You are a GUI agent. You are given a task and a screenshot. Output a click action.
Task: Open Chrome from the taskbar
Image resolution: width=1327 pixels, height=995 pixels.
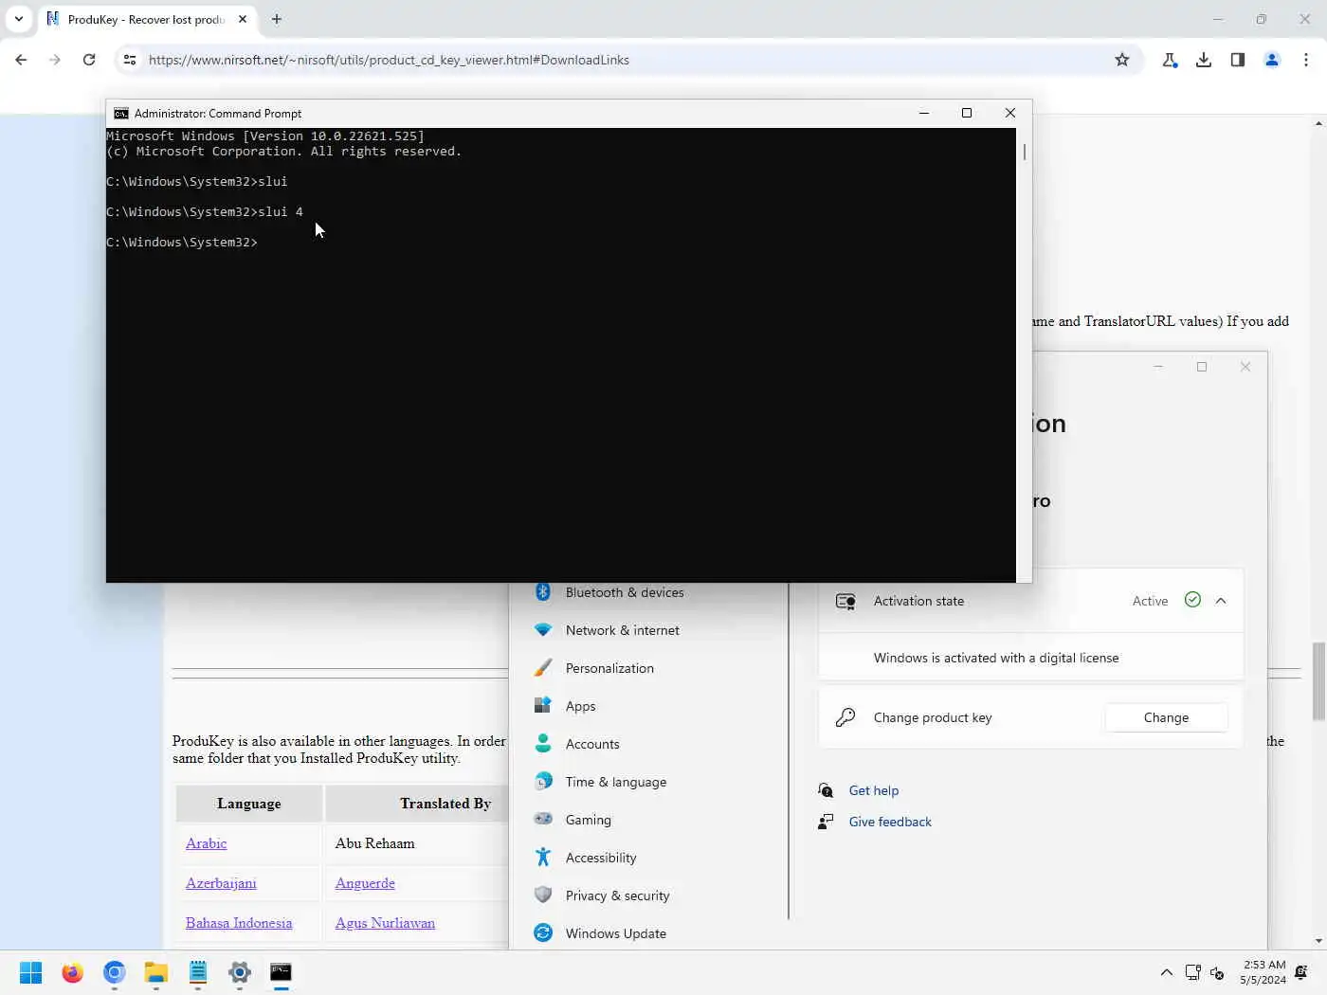click(x=115, y=972)
